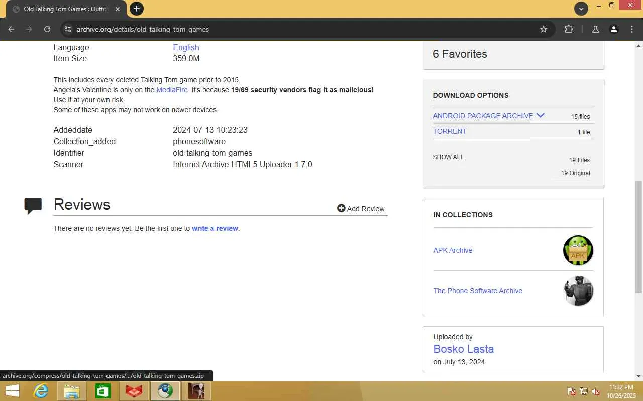Open the network tray icon
This screenshot has width=643, height=401.
(584, 391)
